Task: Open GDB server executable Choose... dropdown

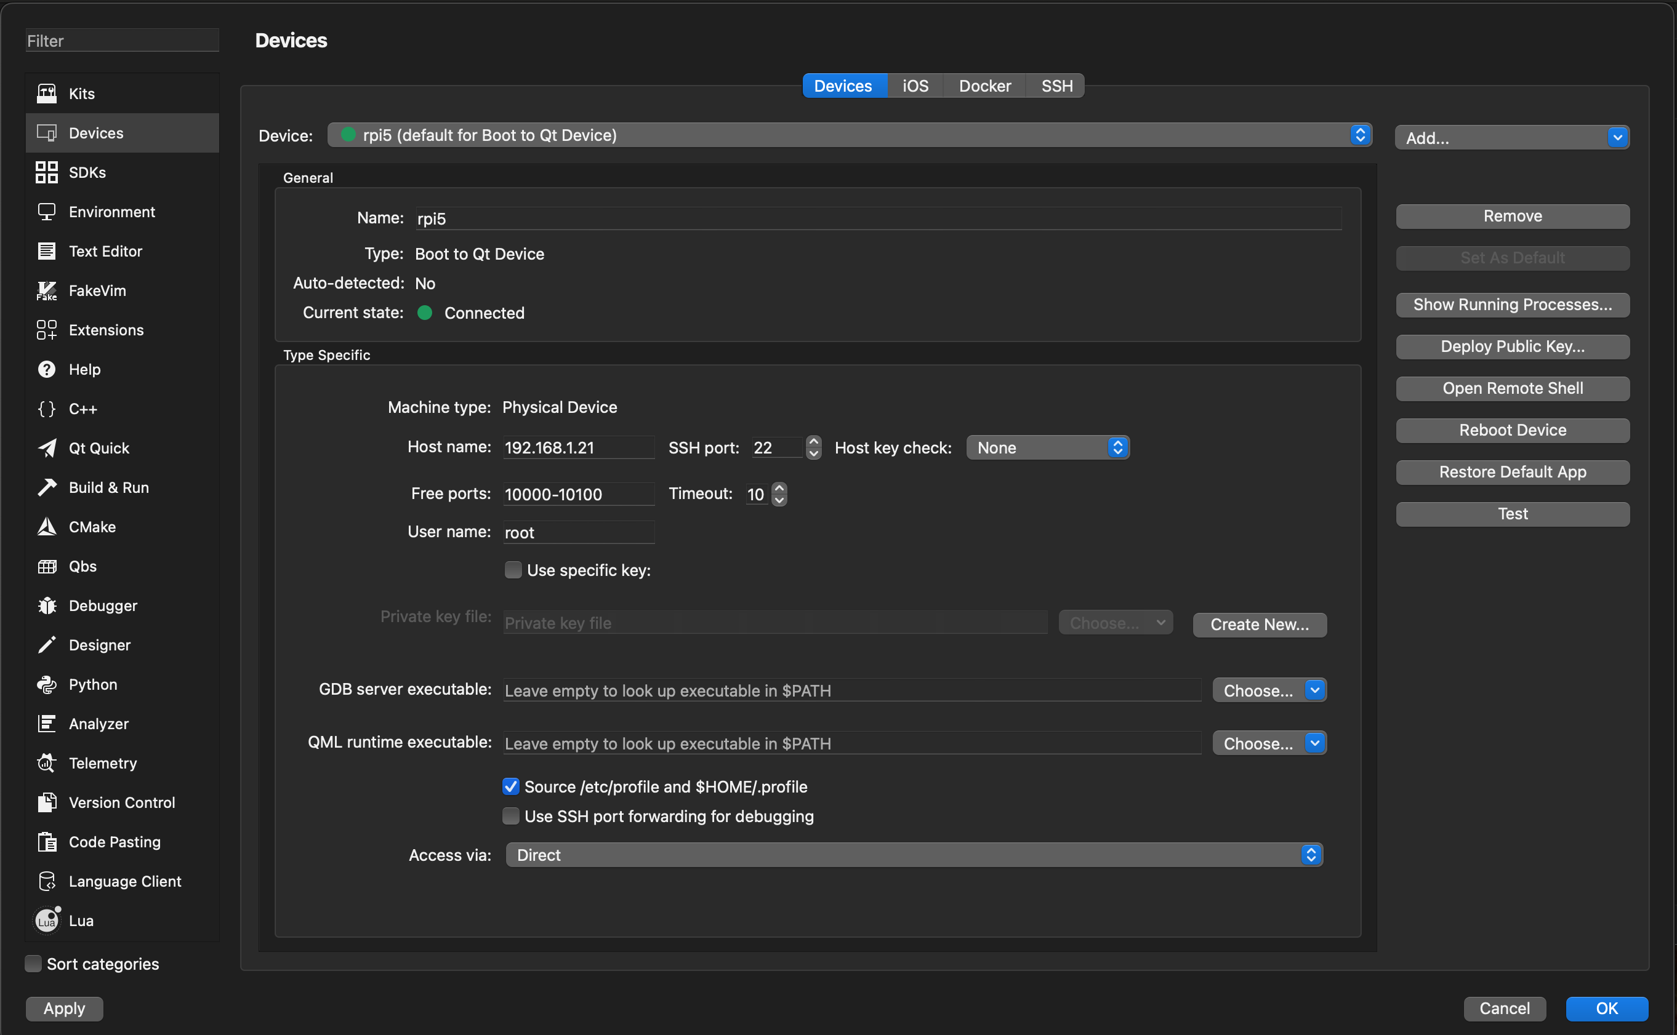Action: [x=1269, y=690]
